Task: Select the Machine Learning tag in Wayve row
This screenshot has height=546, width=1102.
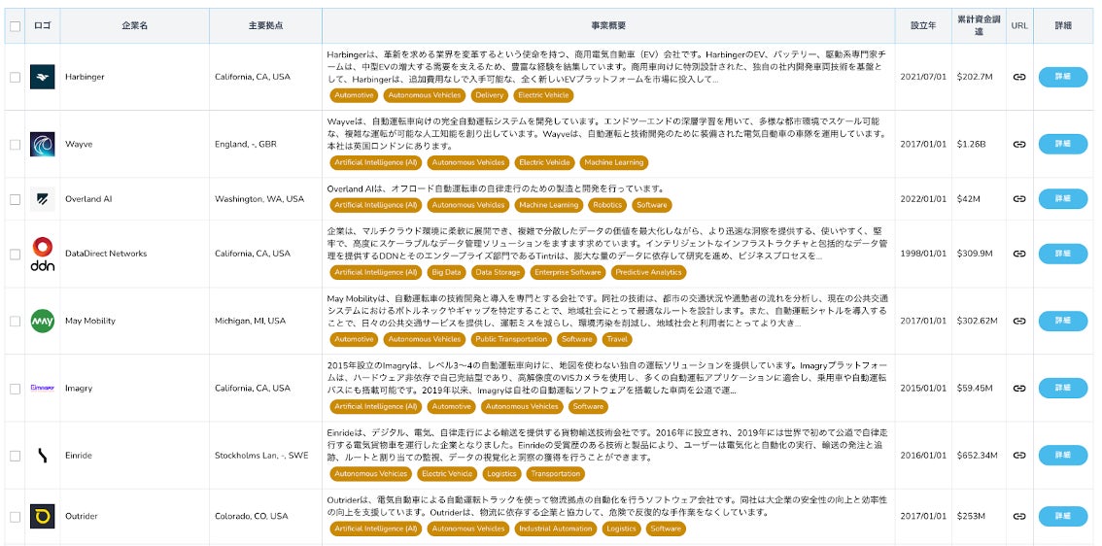Action: pos(613,162)
